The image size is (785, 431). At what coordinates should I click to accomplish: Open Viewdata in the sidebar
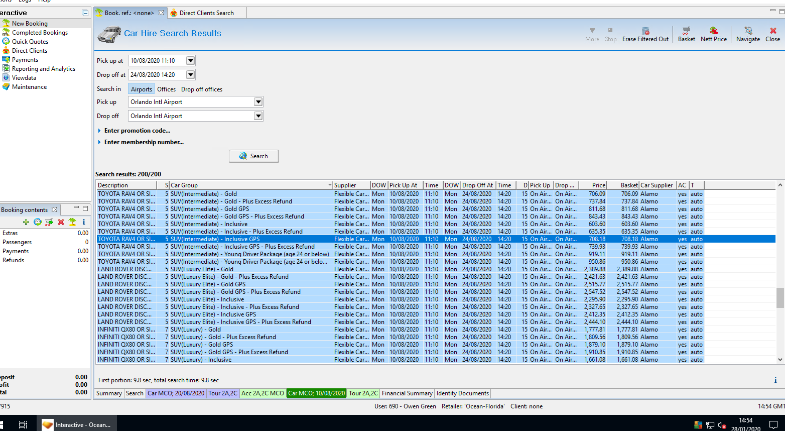(x=24, y=78)
